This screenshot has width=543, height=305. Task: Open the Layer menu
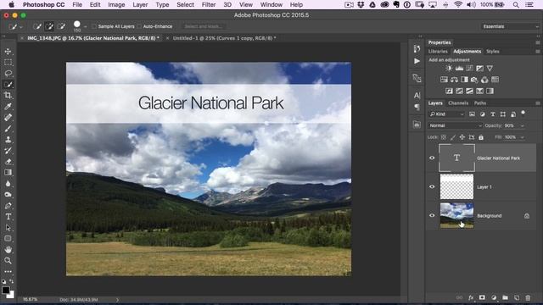coord(140,4)
